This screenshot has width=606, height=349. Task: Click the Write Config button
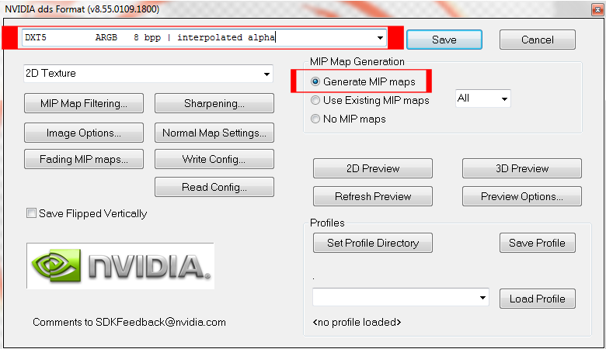click(x=214, y=159)
